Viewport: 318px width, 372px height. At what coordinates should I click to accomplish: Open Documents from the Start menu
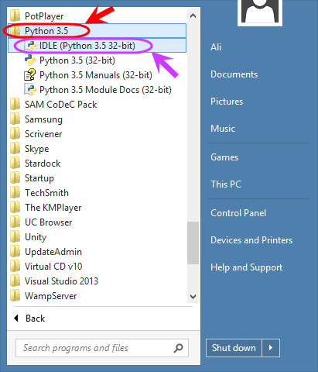[234, 74]
